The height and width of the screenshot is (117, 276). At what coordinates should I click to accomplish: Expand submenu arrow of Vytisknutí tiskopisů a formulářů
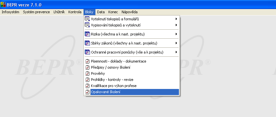coord(176,19)
